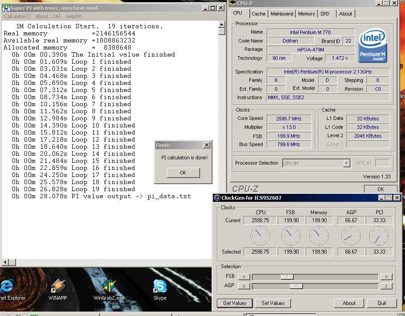Click the Loop 19 finished line
Screen dimensions: 405x316
(73, 189)
